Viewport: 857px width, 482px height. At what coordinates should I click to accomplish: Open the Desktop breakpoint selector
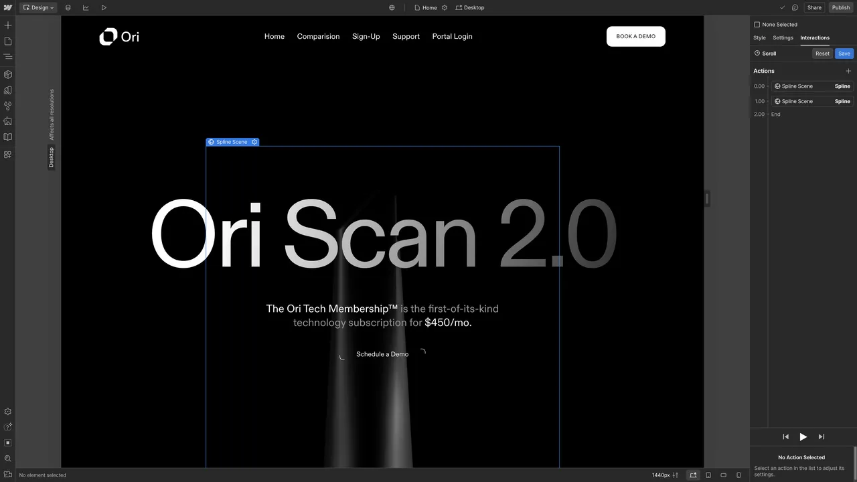(x=470, y=7)
